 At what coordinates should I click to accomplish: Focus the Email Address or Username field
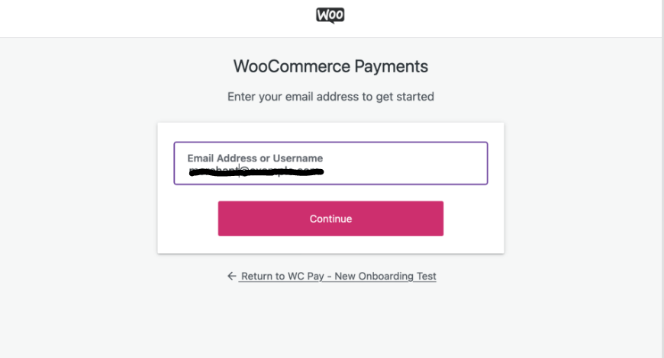pyautogui.click(x=330, y=163)
